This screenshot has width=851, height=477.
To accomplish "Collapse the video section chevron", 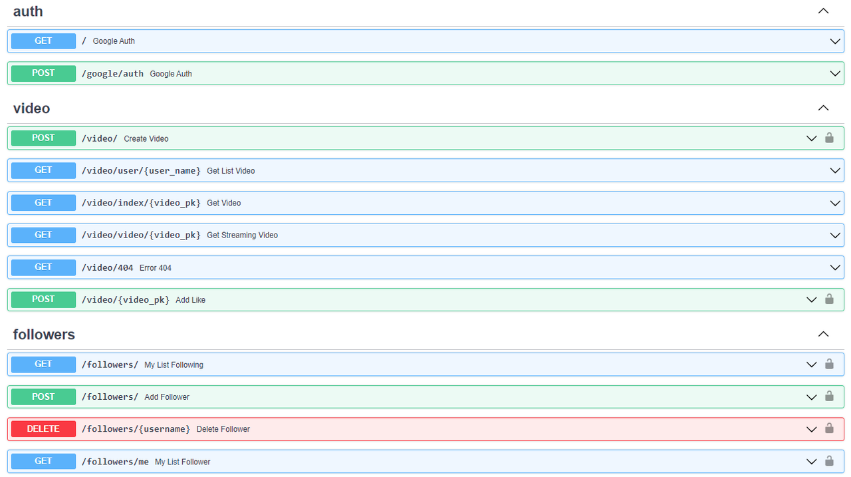I will coord(823,108).
